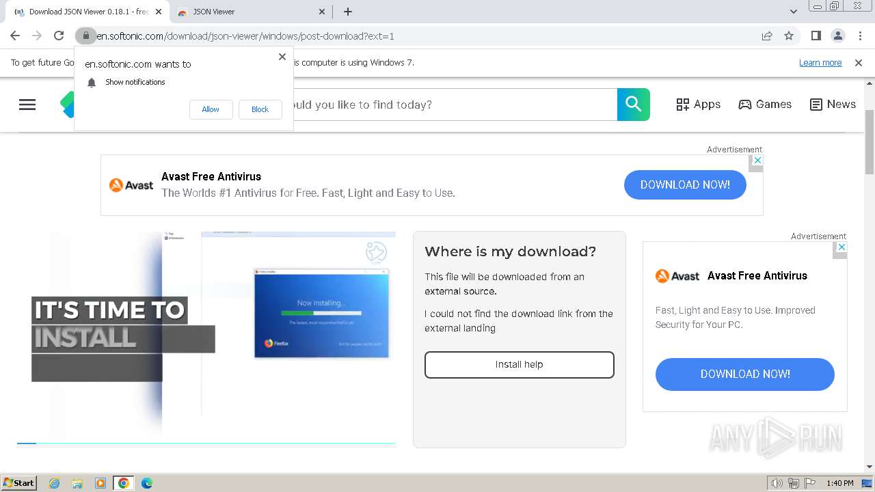Click the video progress bar
Image resolution: width=875 pixels, height=492 pixels.
pos(206,443)
